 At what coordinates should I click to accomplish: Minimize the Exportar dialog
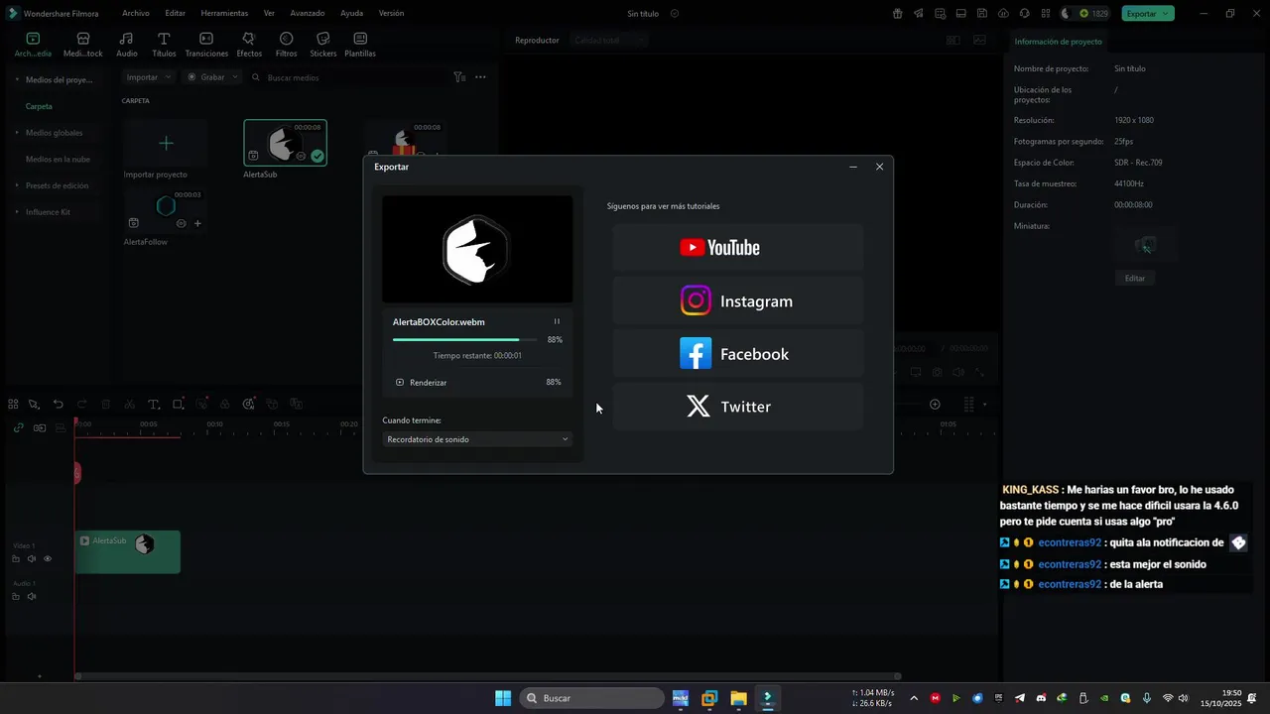point(853,167)
